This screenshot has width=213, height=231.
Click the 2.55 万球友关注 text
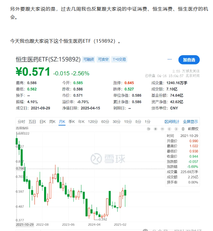tap(186, 71)
